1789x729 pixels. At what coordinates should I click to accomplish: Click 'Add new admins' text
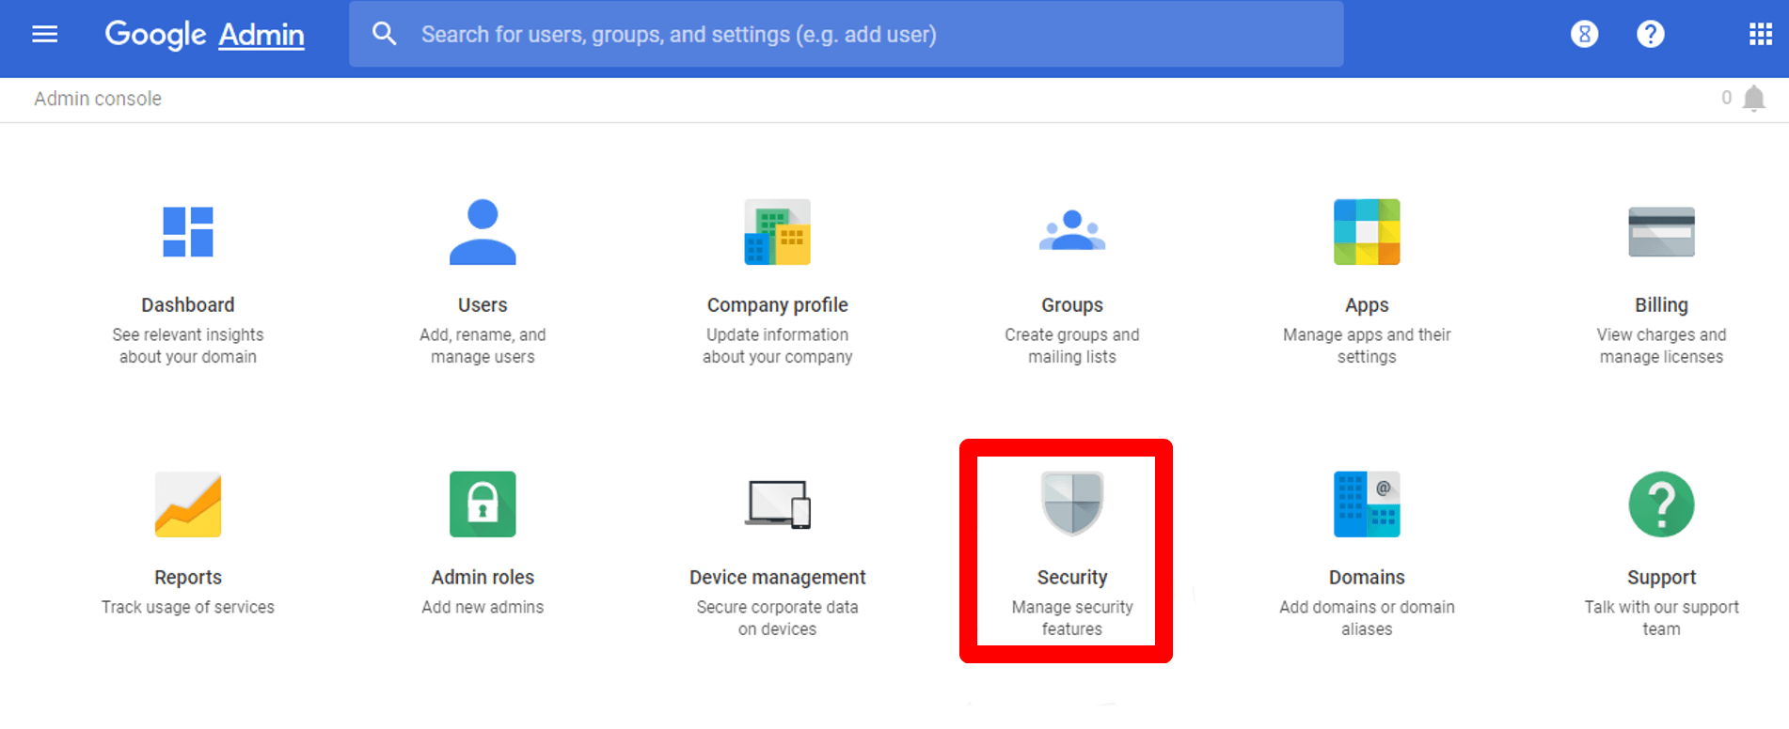[483, 608]
